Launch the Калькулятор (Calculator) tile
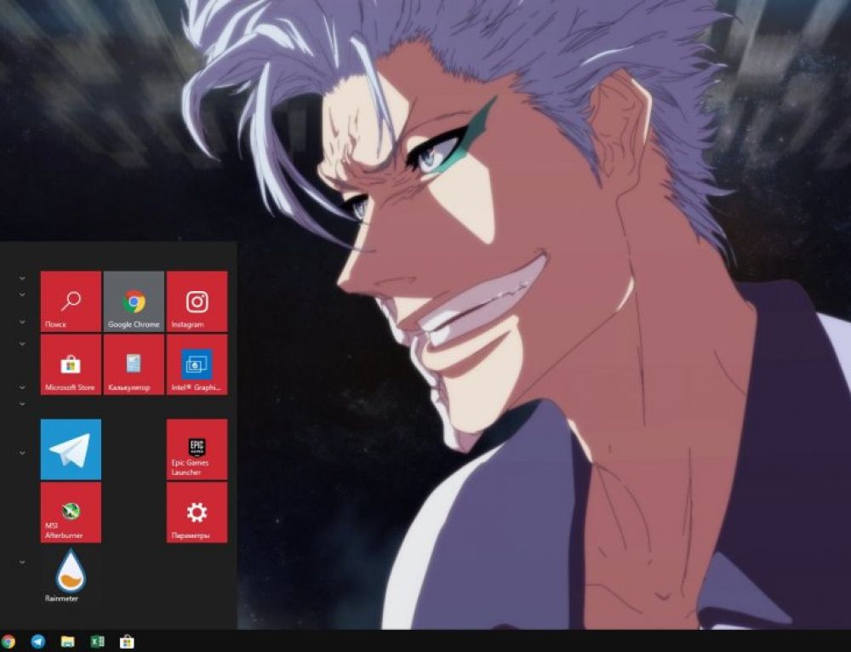This screenshot has width=851, height=652. tap(133, 364)
